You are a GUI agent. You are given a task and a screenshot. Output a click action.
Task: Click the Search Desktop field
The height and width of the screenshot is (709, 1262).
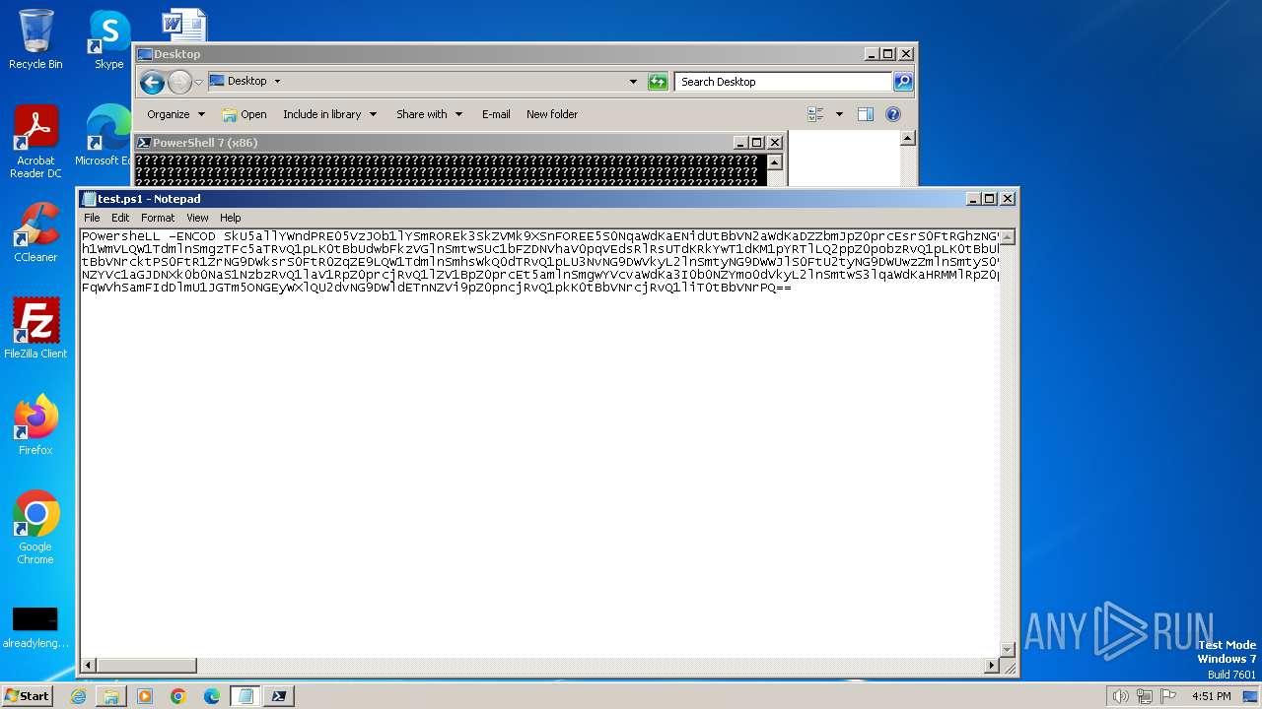784,82
